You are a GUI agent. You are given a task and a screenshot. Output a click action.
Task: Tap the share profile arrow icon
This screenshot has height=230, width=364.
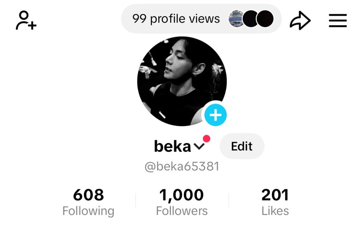(300, 20)
